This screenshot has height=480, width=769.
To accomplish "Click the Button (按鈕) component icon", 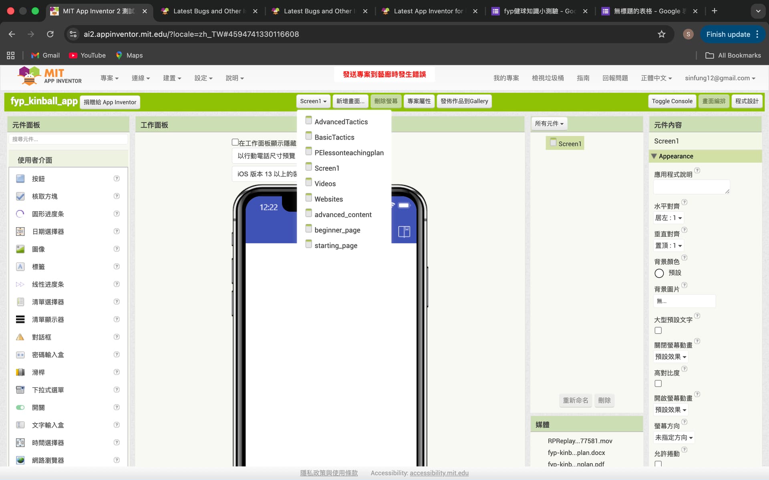I will 20,179.
